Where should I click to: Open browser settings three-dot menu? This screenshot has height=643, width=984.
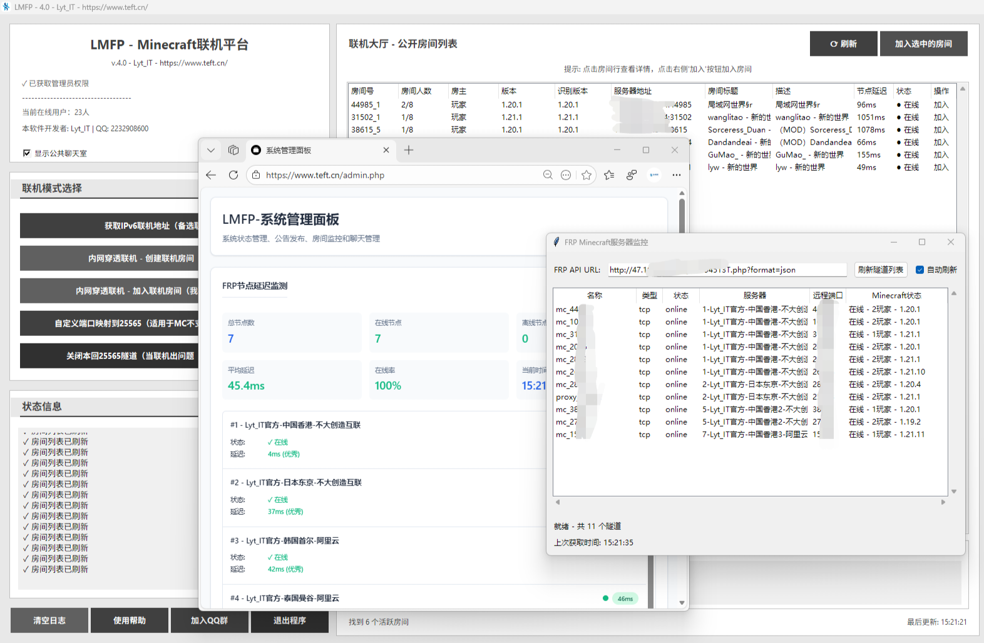677,175
